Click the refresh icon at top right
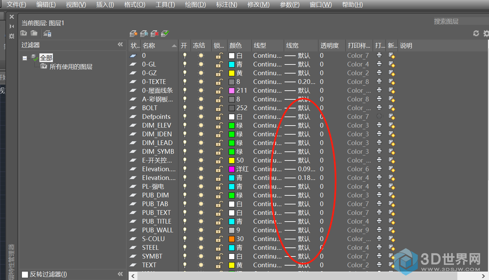This screenshot has height=280, width=489. click(x=476, y=33)
